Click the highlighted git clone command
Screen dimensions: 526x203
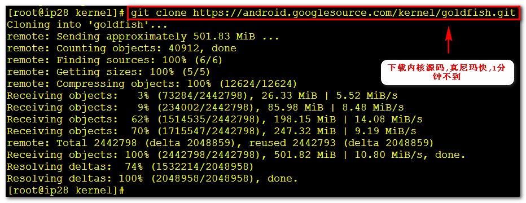click(323, 13)
